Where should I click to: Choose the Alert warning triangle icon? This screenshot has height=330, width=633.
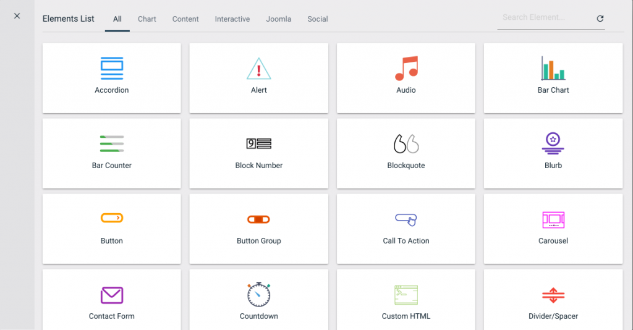coord(259,69)
